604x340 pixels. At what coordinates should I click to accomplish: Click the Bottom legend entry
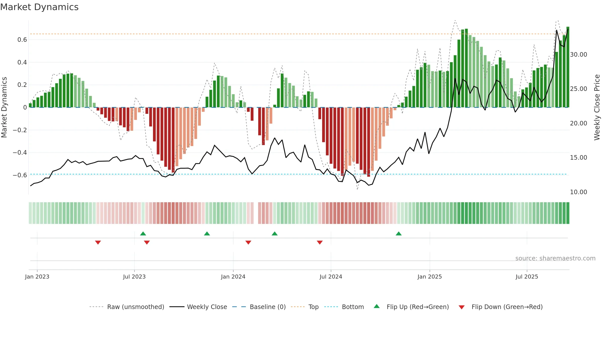(x=344, y=307)
